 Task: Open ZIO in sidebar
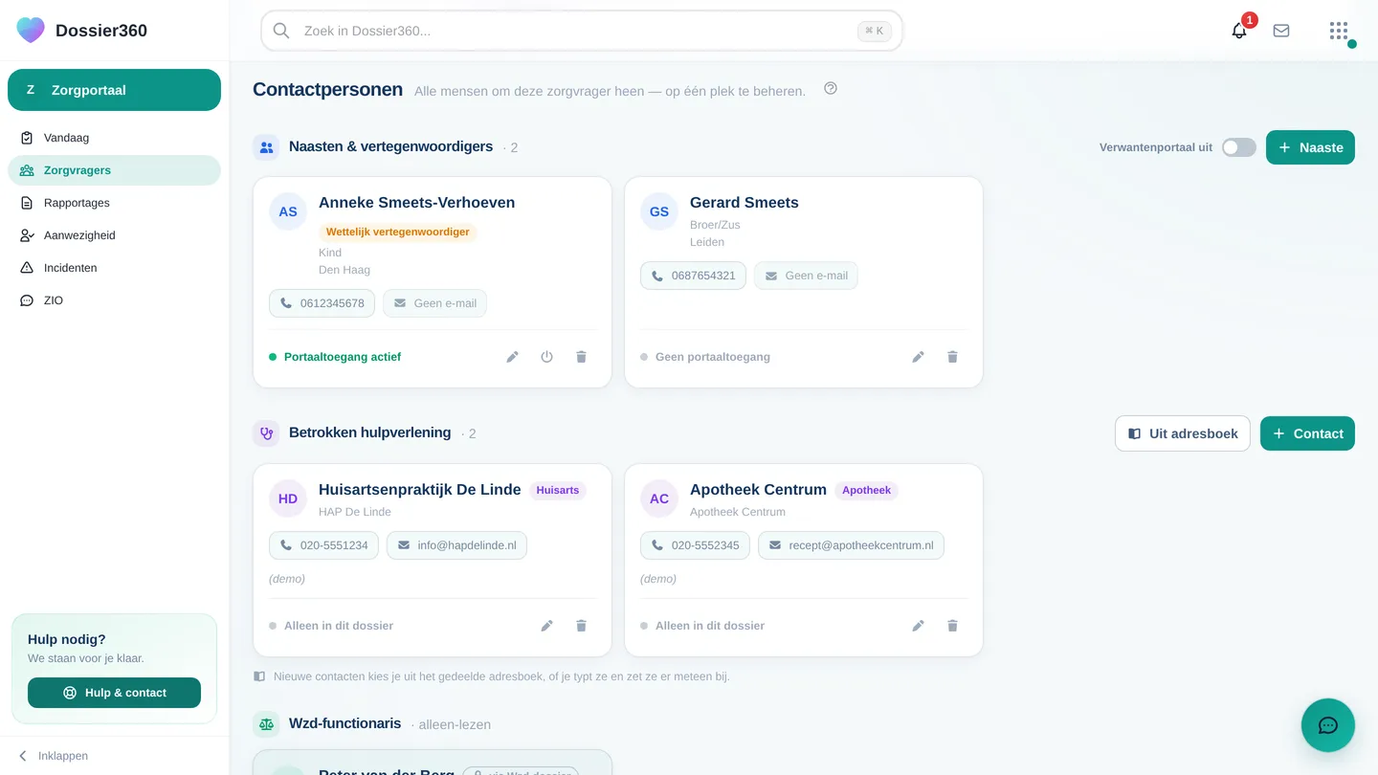pyautogui.click(x=114, y=300)
